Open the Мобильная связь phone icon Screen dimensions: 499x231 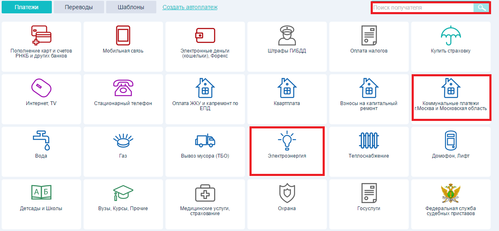(123, 35)
